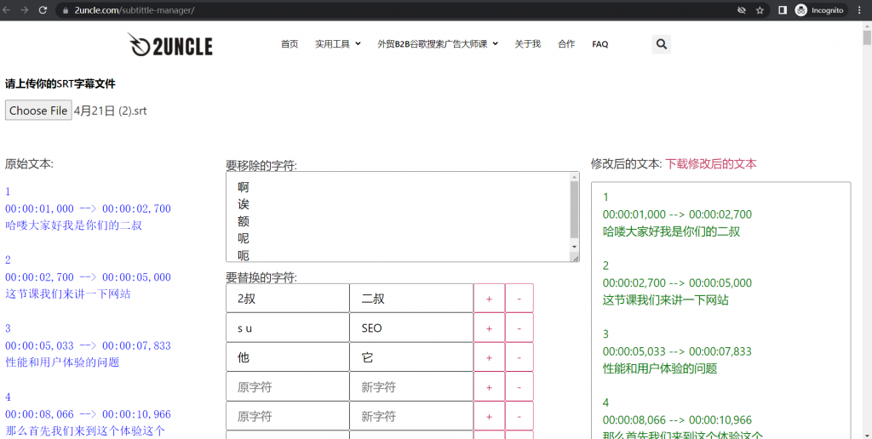Open the site search magnifier icon
The height and width of the screenshot is (439, 872).
pyautogui.click(x=661, y=44)
